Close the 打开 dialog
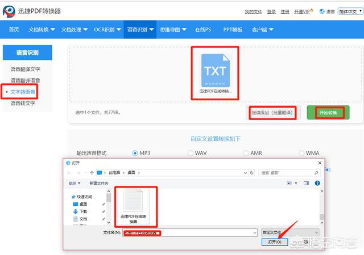Image resolution: width=364 pixels, height=255 pixels. [320, 163]
